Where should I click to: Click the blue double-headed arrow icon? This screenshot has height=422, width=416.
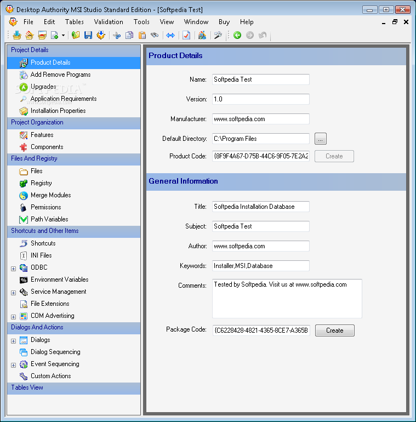(170, 35)
